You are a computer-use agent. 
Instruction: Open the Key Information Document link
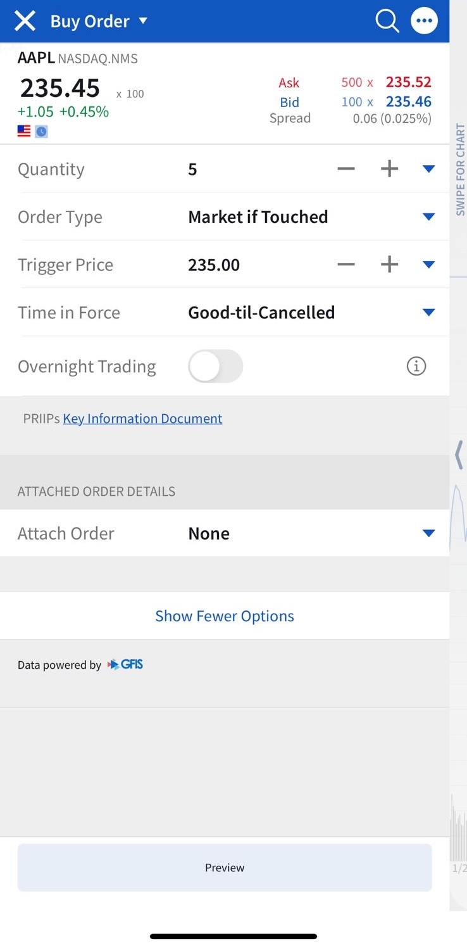coord(142,419)
